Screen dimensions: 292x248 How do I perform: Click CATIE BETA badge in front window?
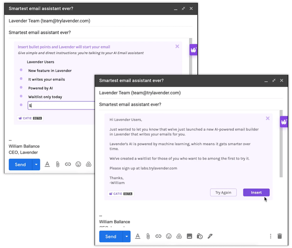point(121,194)
